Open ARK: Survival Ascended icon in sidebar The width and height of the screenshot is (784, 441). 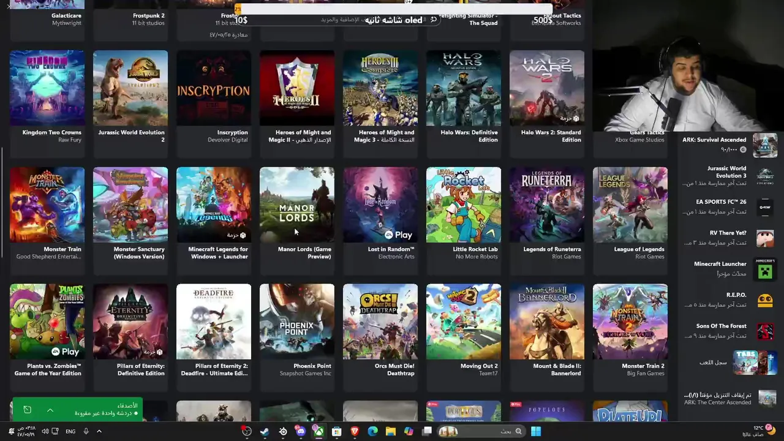coord(764,145)
